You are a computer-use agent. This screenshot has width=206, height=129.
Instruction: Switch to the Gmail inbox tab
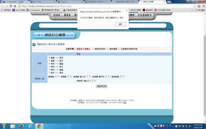click(15, 2)
